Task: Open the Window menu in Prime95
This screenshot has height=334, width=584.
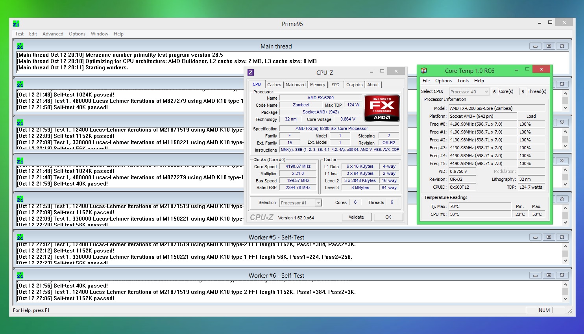Action: [x=100, y=34]
